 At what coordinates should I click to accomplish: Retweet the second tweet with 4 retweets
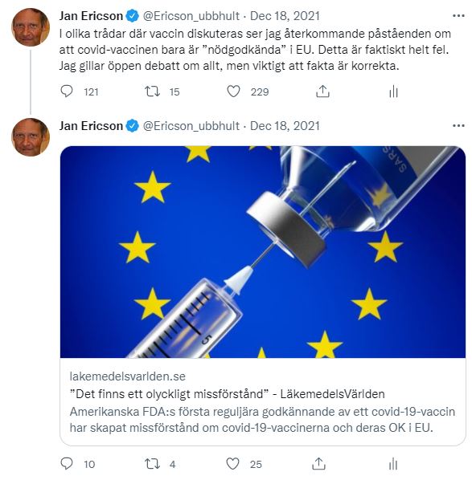[153, 464]
